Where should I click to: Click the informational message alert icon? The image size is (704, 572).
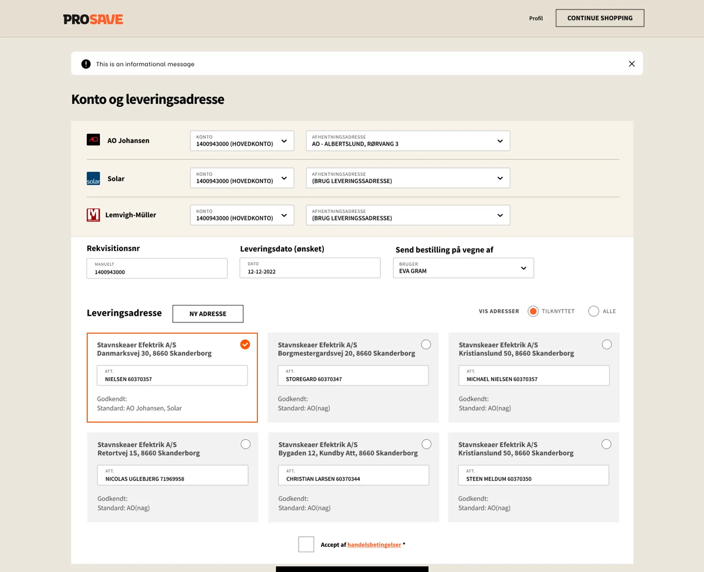pos(86,64)
